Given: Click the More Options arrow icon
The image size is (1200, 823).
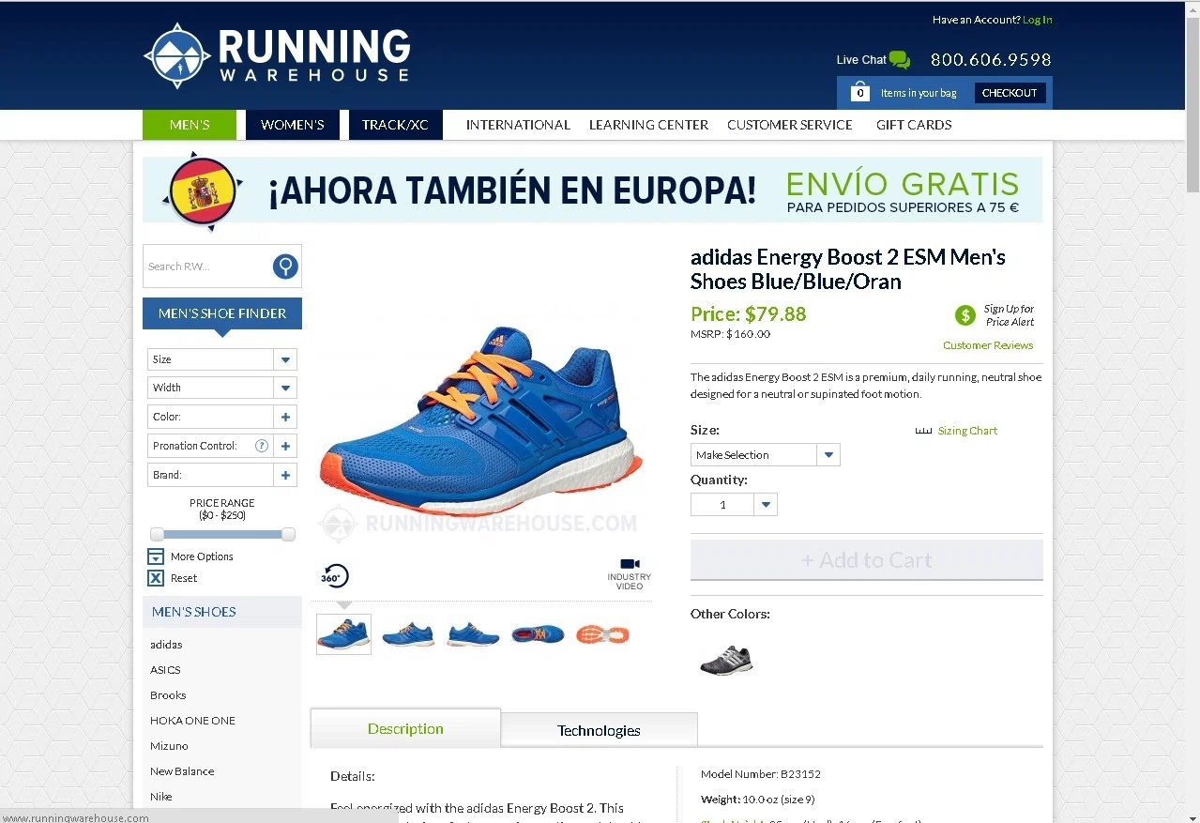Looking at the screenshot, I should pos(156,556).
